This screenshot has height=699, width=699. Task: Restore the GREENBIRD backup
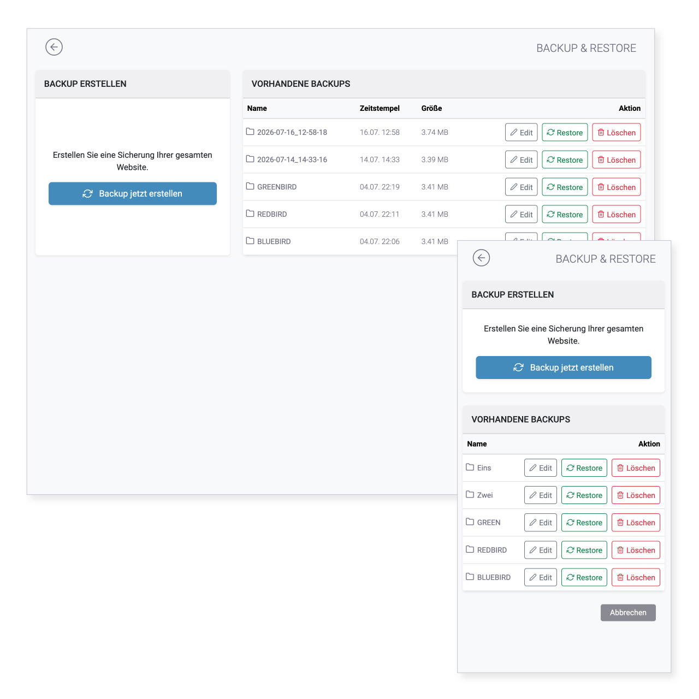(565, 187)
